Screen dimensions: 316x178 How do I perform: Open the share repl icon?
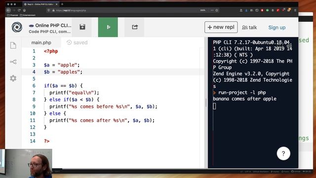135,27
